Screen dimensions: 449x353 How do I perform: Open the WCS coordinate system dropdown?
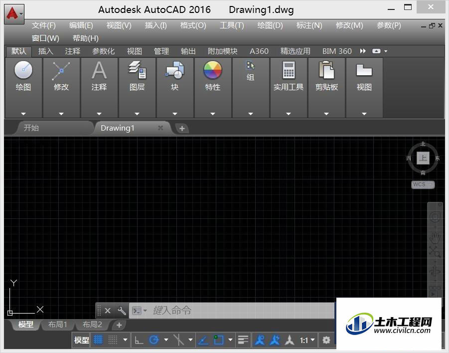click(x=423, y=184)
